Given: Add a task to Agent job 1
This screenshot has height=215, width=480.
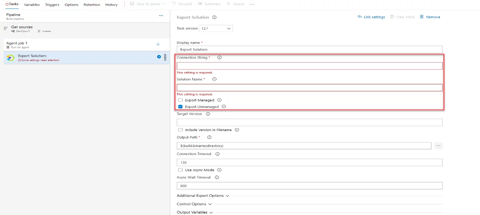Looking at the screenshot, I should (158, 45).
